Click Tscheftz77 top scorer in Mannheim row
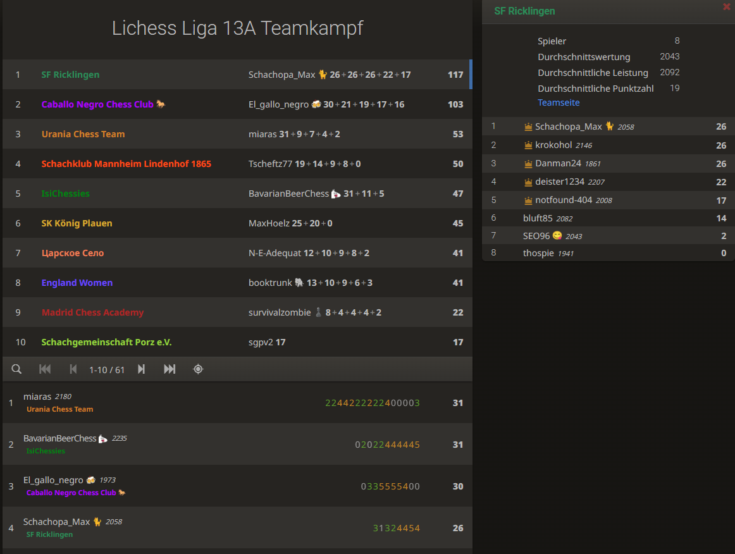The width and height of the screenshot is (735, 554). tap(270, 164)
